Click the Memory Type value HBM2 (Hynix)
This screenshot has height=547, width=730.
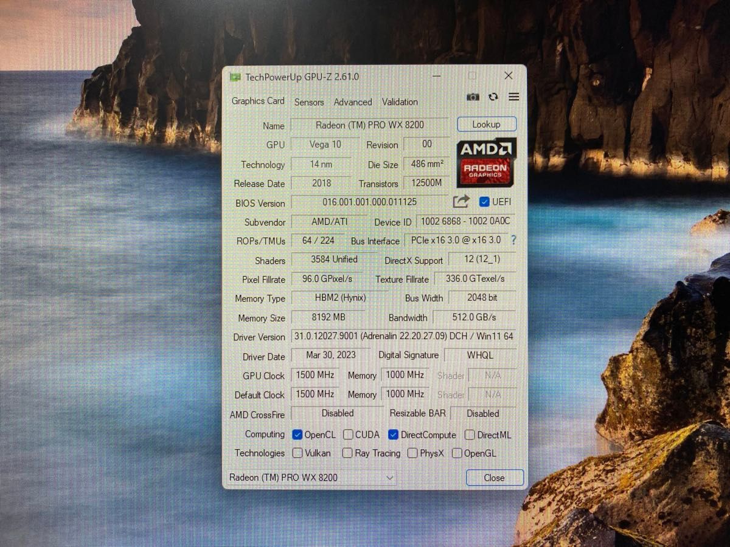pos(340,298)
